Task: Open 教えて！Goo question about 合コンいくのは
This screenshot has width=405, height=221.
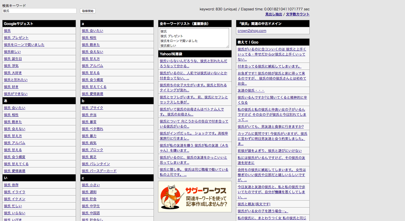Action: coord(272,54)
